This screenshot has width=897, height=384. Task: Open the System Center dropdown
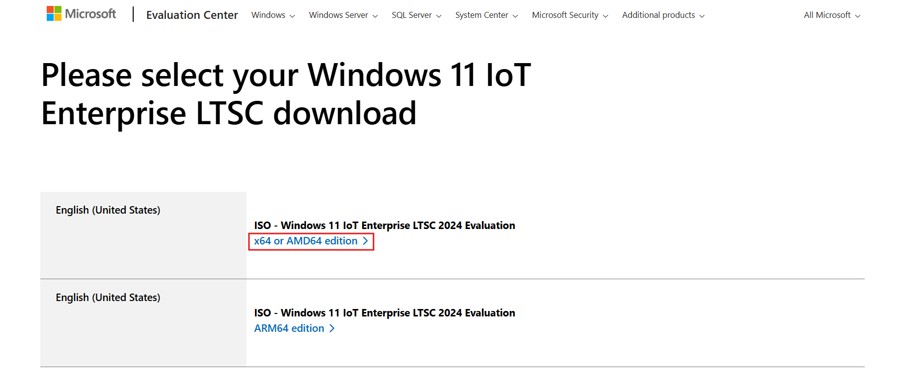coord(482,15)
